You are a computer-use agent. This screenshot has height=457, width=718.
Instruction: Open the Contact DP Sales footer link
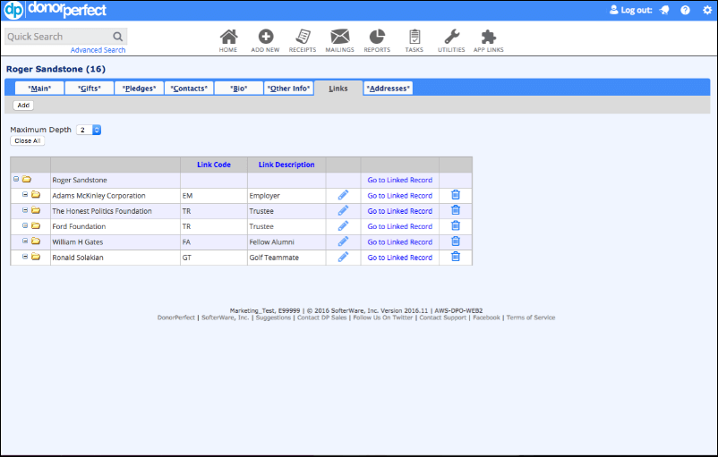tap(322, 317)
